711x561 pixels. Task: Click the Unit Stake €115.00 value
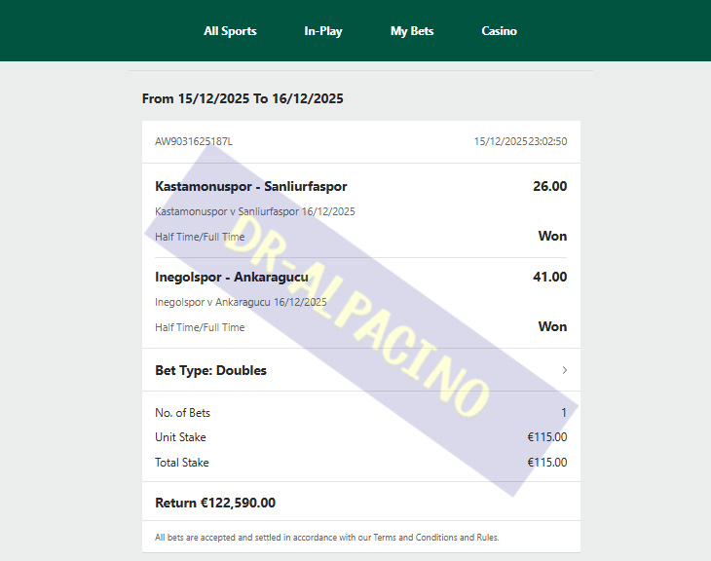click(x=546, y=437)
